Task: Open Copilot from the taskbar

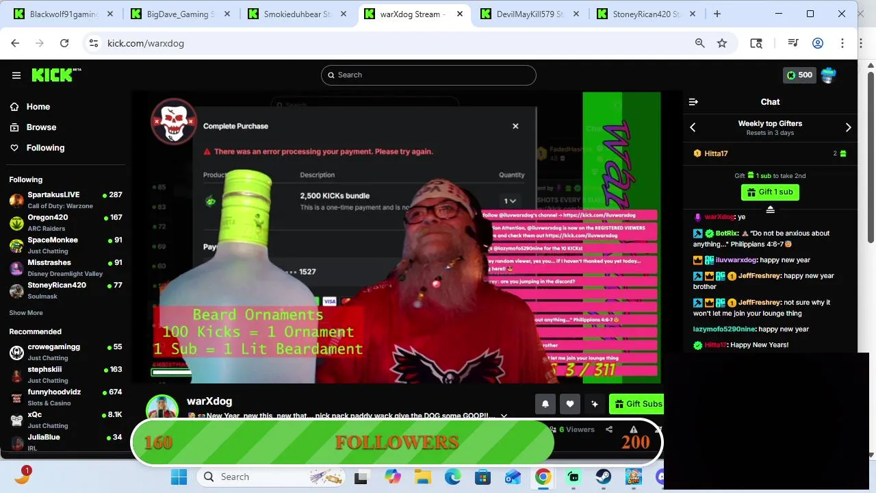Action: [392, 477]
